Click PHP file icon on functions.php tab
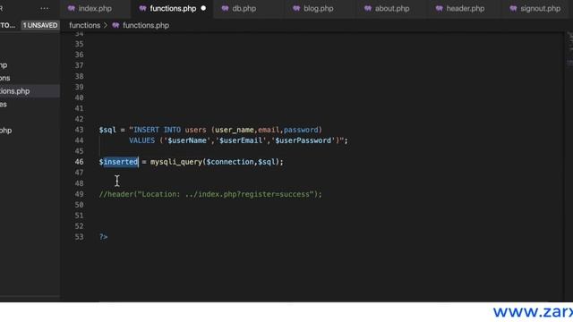Image resolution: width=573 pixels, height=322 pixels. pos(142,8)
